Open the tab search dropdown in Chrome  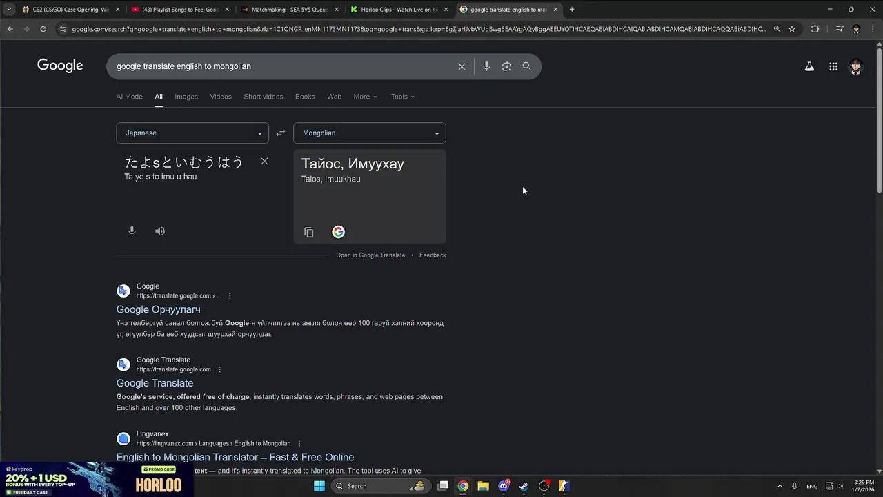9,10
